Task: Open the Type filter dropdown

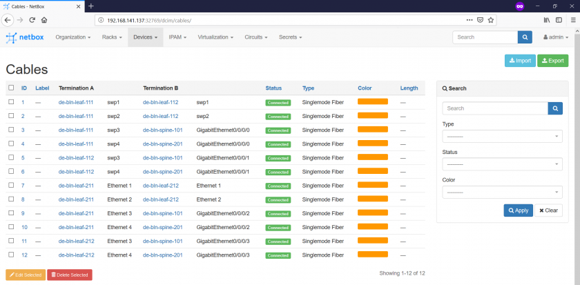Action: tap(503, 137)
